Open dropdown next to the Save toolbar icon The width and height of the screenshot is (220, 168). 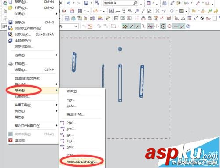point(91,3)
